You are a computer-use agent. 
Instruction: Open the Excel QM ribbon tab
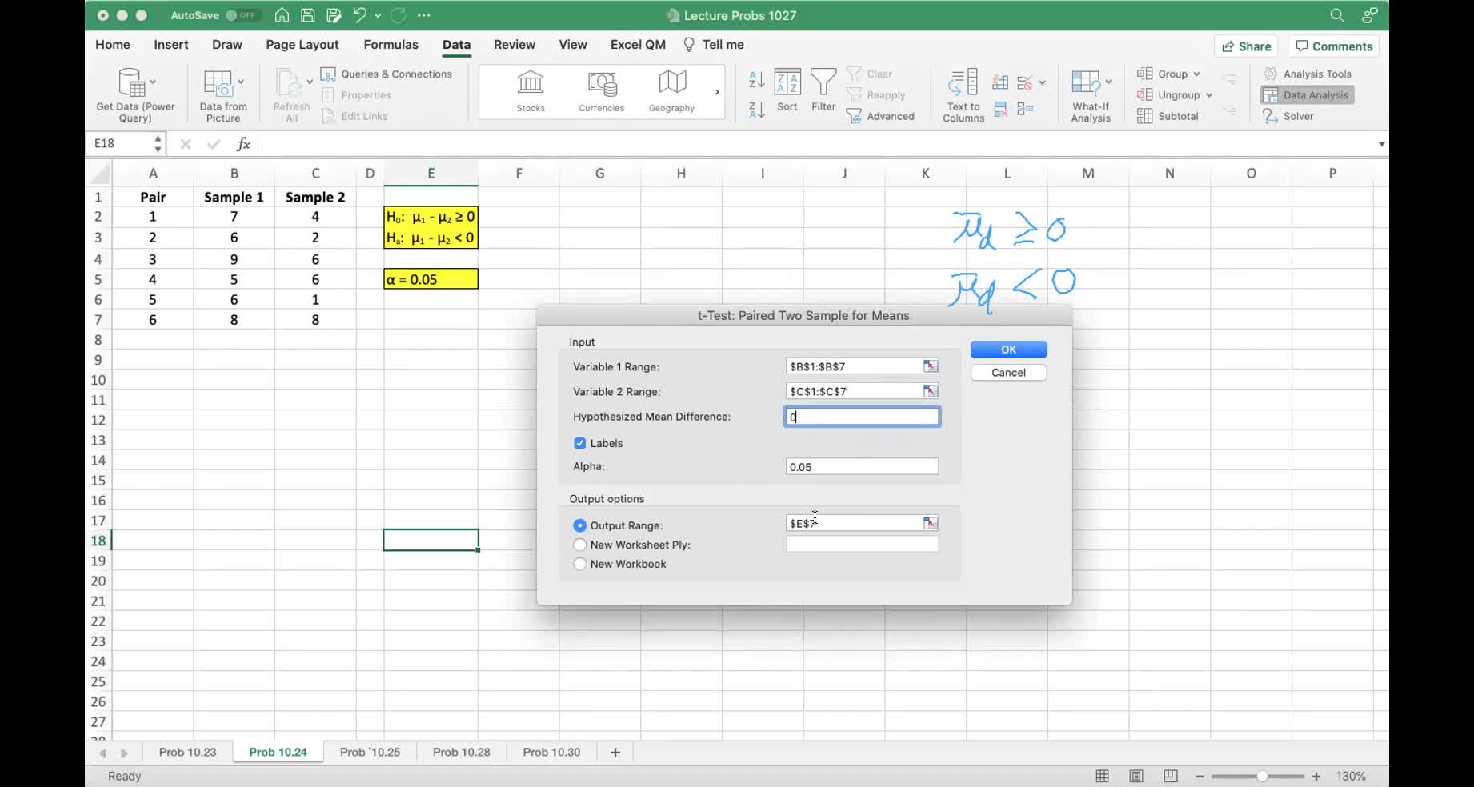pos(638,45)
